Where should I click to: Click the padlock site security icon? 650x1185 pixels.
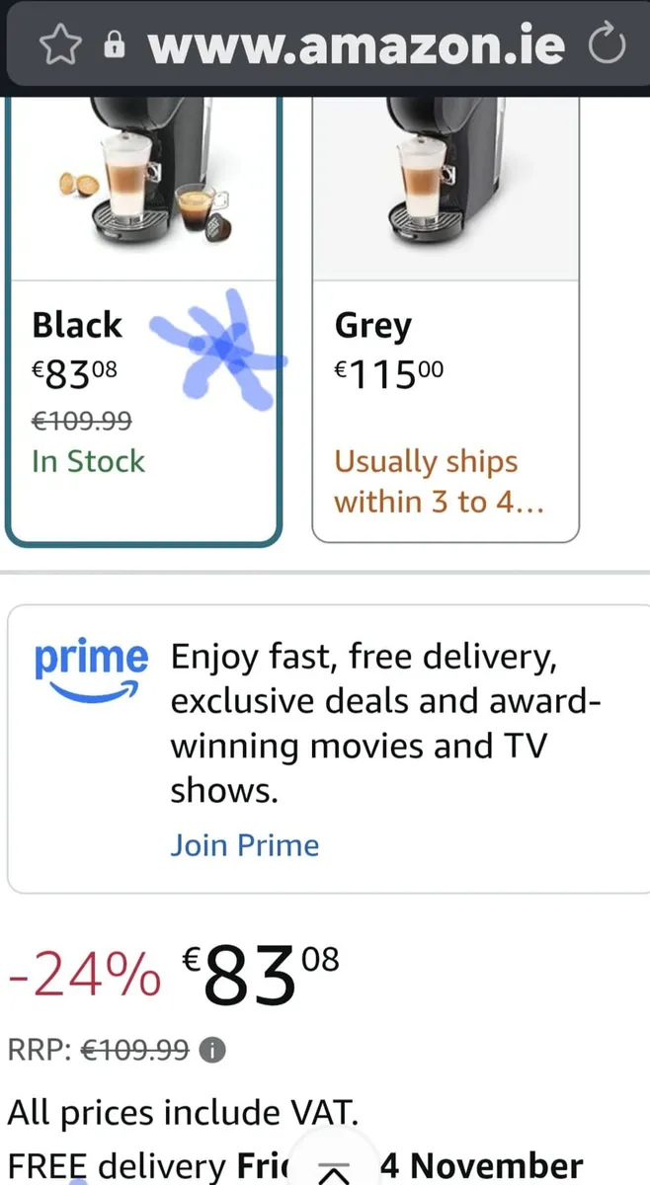116,46
